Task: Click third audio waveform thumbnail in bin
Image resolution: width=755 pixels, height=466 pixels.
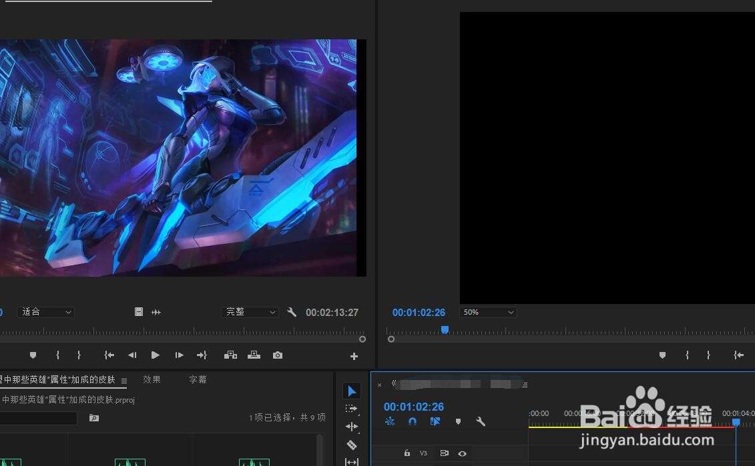Action: pos(254,462)
